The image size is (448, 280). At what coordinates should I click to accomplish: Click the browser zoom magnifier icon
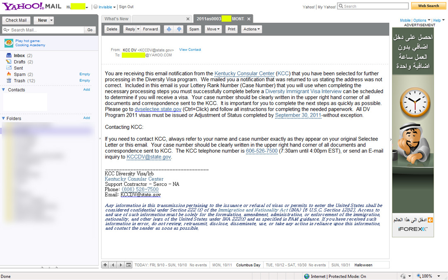(x=419, y=276)
